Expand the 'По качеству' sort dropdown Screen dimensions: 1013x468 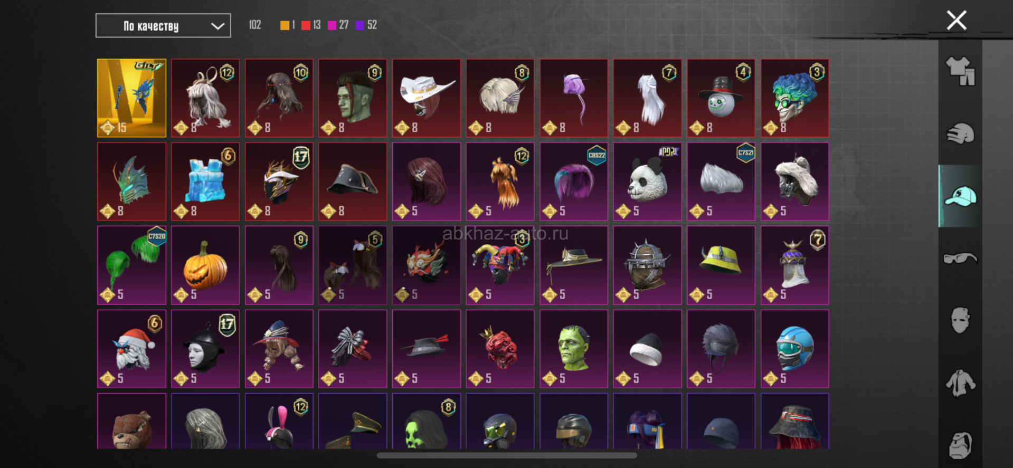click(163, 26)
